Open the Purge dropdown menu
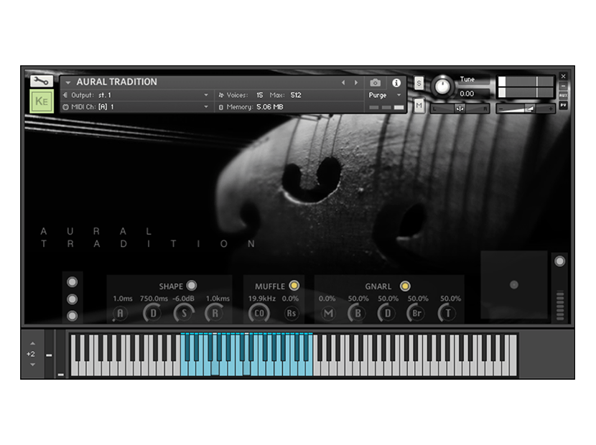The image size is (596, 445). coord(385,95)
